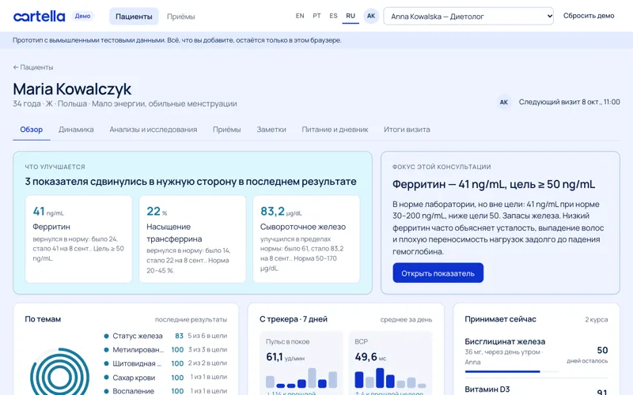Open the Анализы и исследования tab
Image resolution: width=633 pixels, height=395 pixels.
(154, 130)
